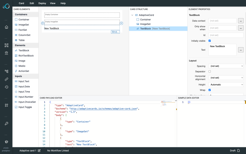Toggle the Wrap checkbox

[210, 90]
